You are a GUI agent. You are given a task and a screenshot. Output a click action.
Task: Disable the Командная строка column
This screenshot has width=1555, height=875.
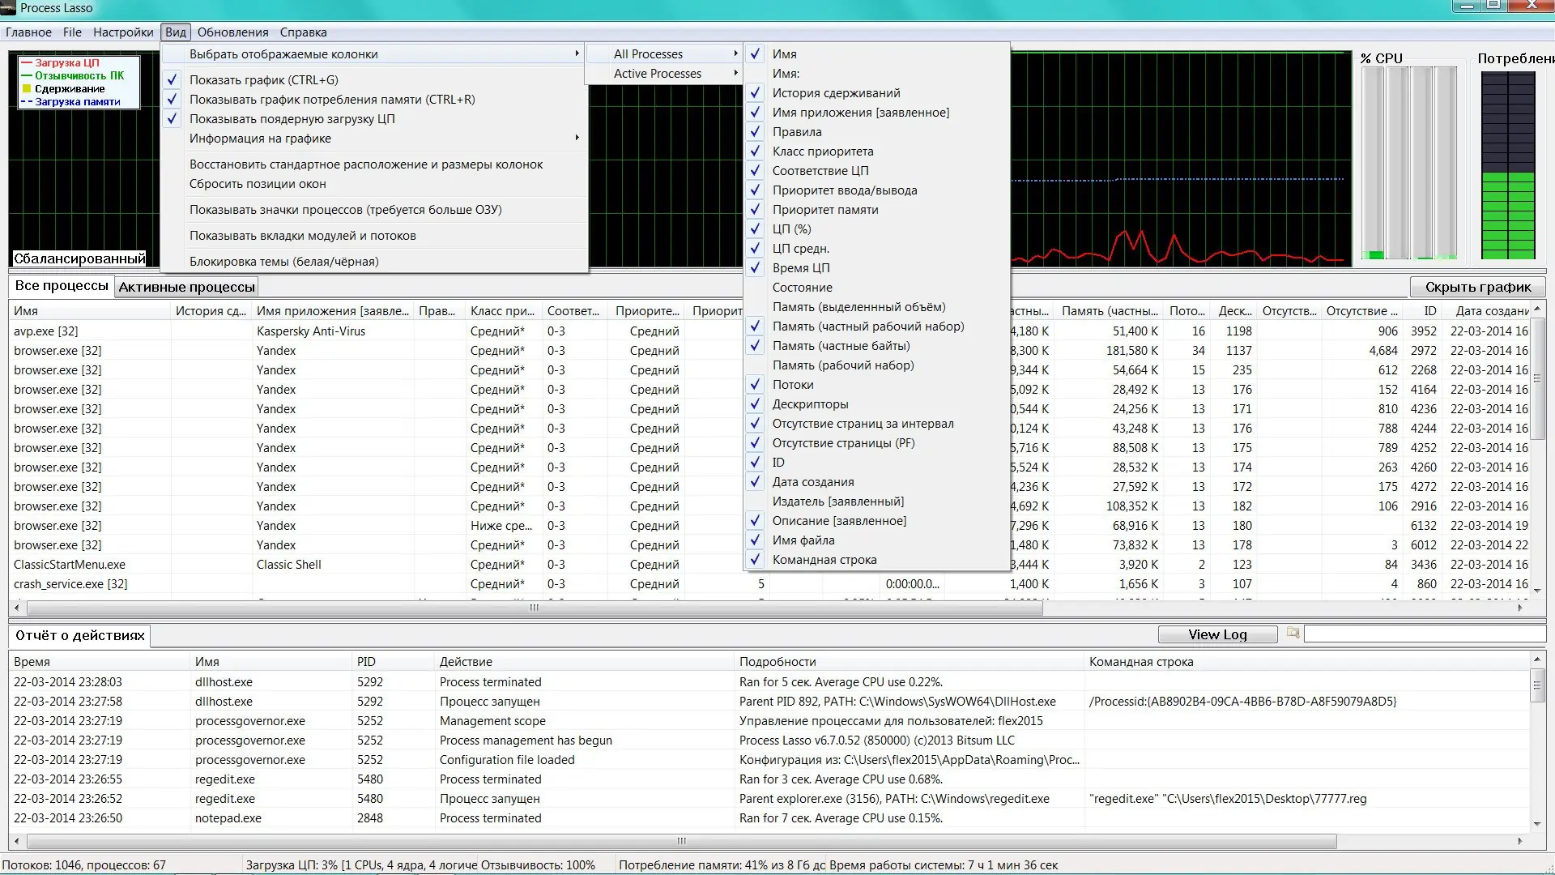tap(824, 560)
